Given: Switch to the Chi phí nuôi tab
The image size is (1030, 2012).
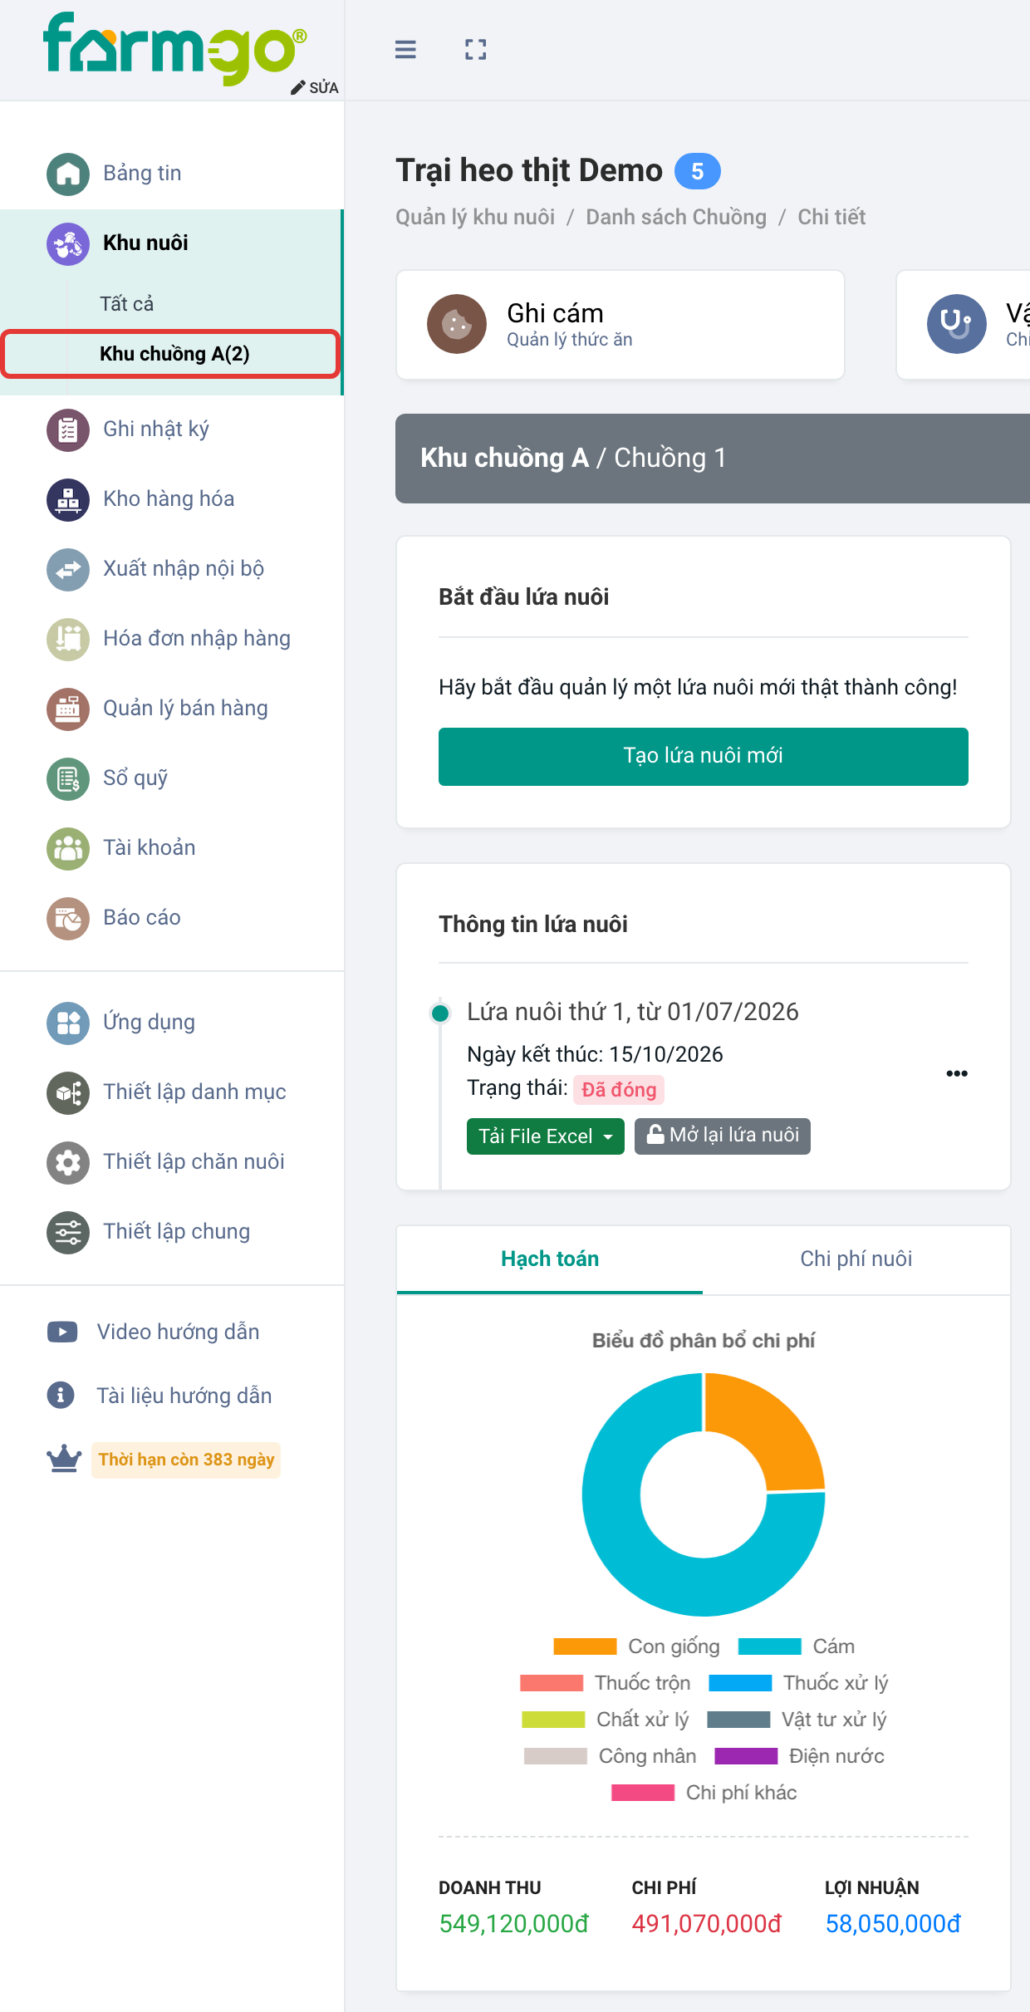Looking at the screenshot, I should tap(856, 1259).
